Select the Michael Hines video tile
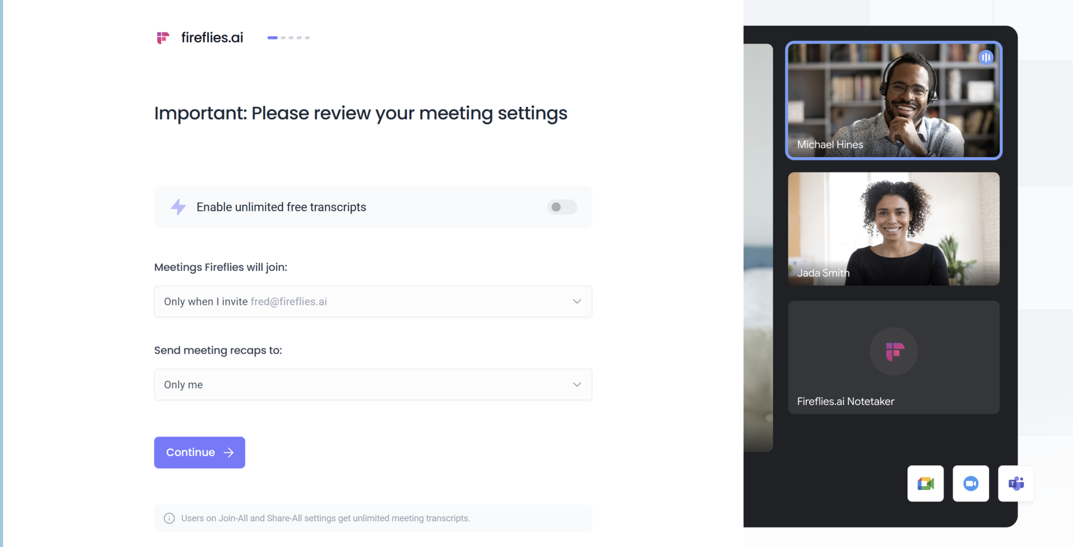Image resolution: width=1073 pixels, height=547 pixels. [x=894, y=100]
